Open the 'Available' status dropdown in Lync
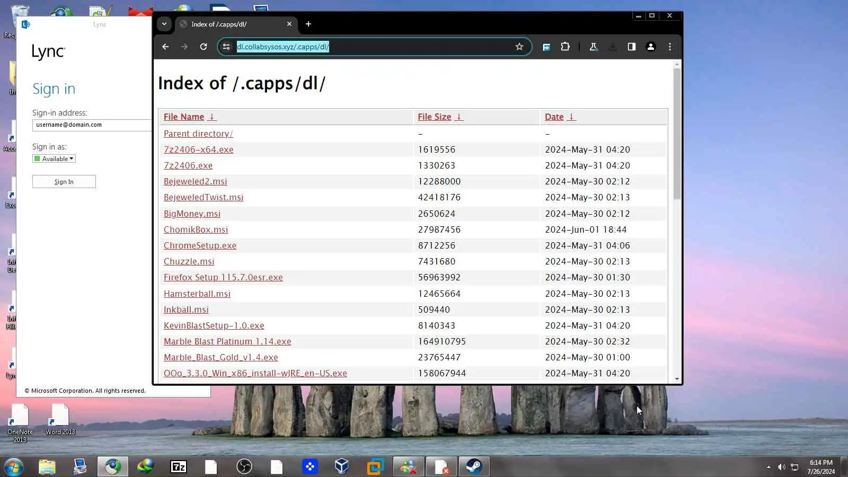The width and height of the screenshot is (848, 477). [54, 158]
